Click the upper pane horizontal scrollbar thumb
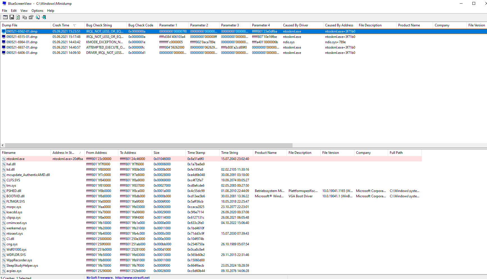This screenshot has width=487, height=279. pos(149,145)
